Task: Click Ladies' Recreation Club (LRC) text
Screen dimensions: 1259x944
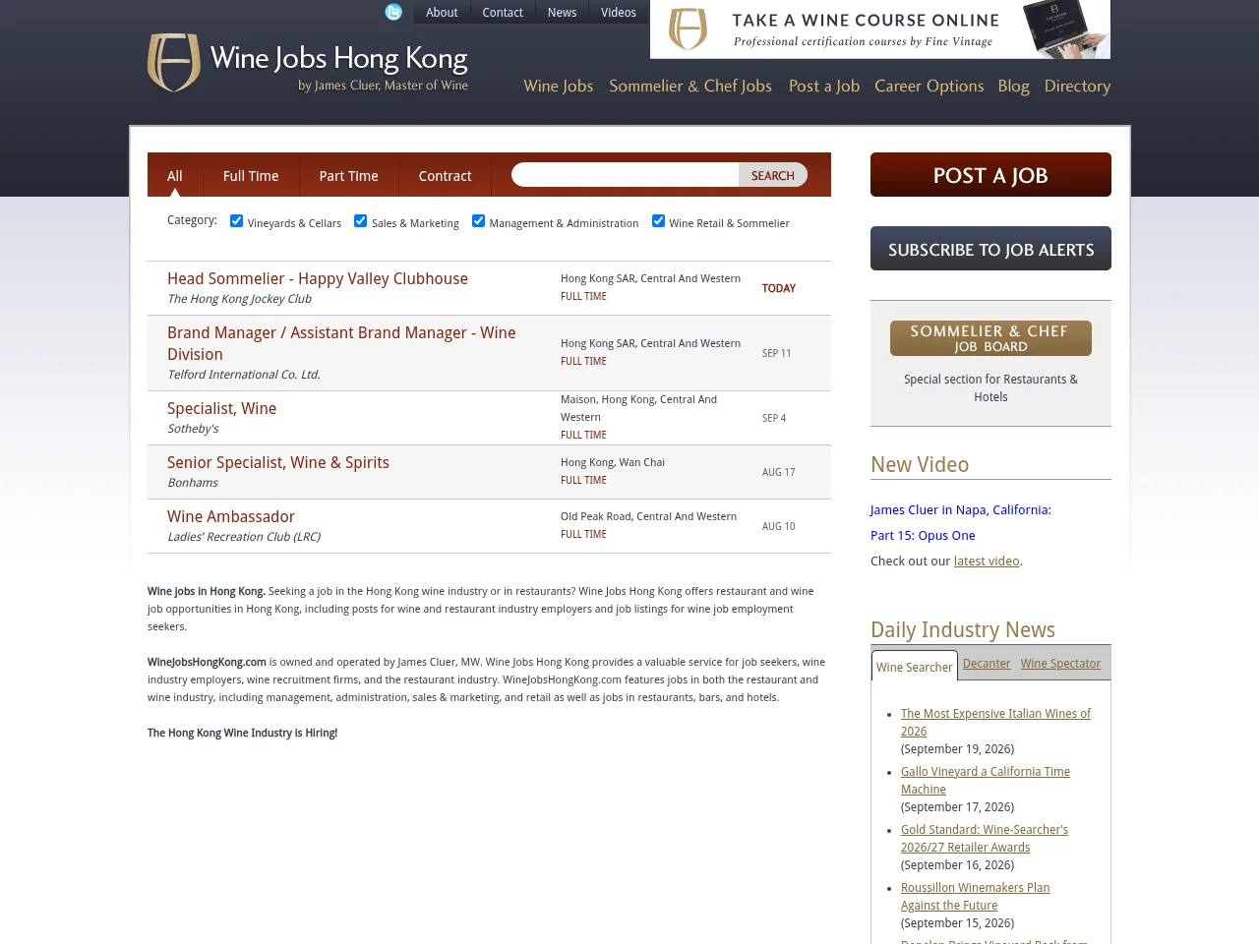Action: [244, 537]
